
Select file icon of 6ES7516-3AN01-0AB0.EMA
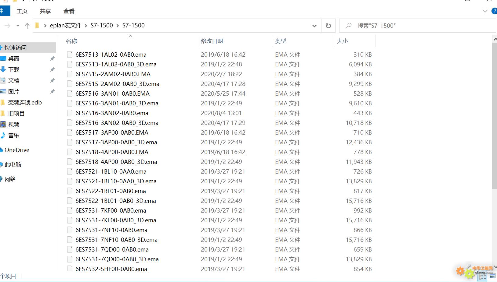(70, 93)
